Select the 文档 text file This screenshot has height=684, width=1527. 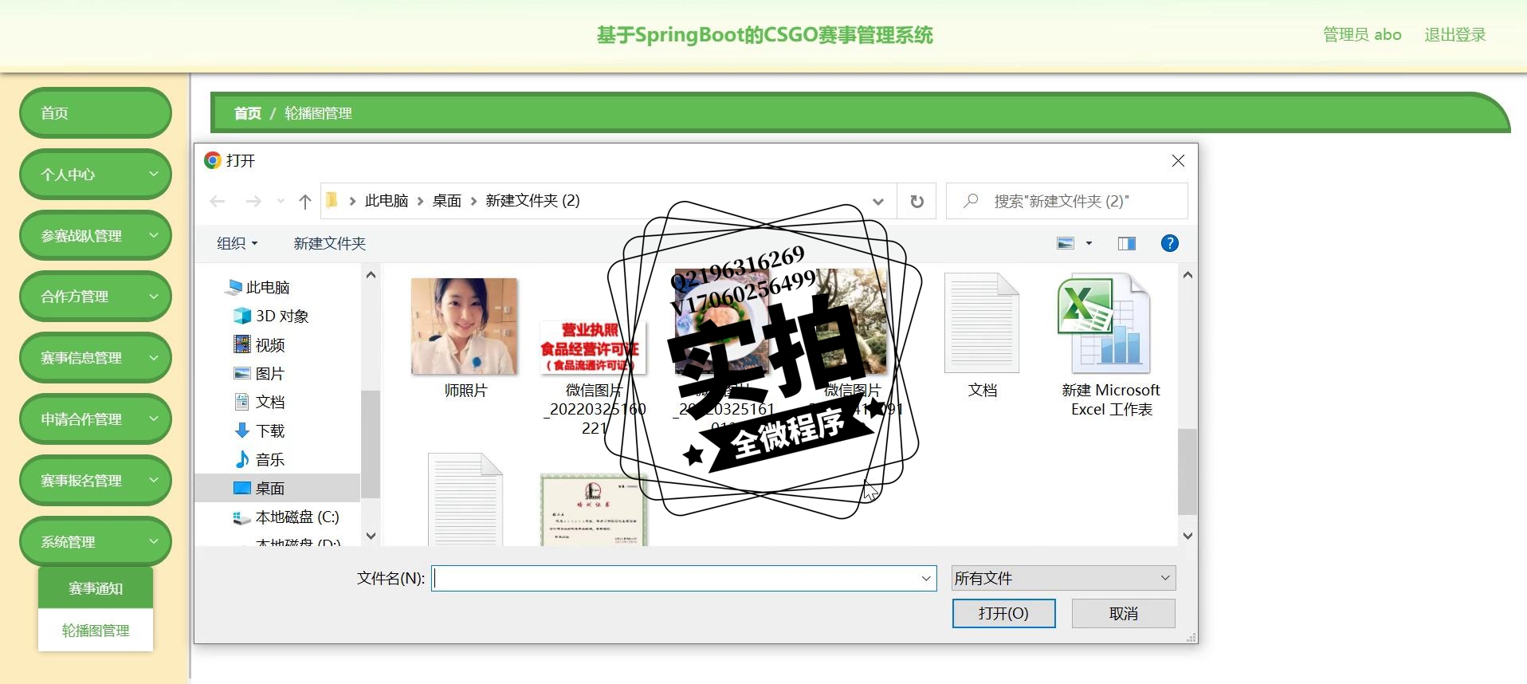coord(982,335)
